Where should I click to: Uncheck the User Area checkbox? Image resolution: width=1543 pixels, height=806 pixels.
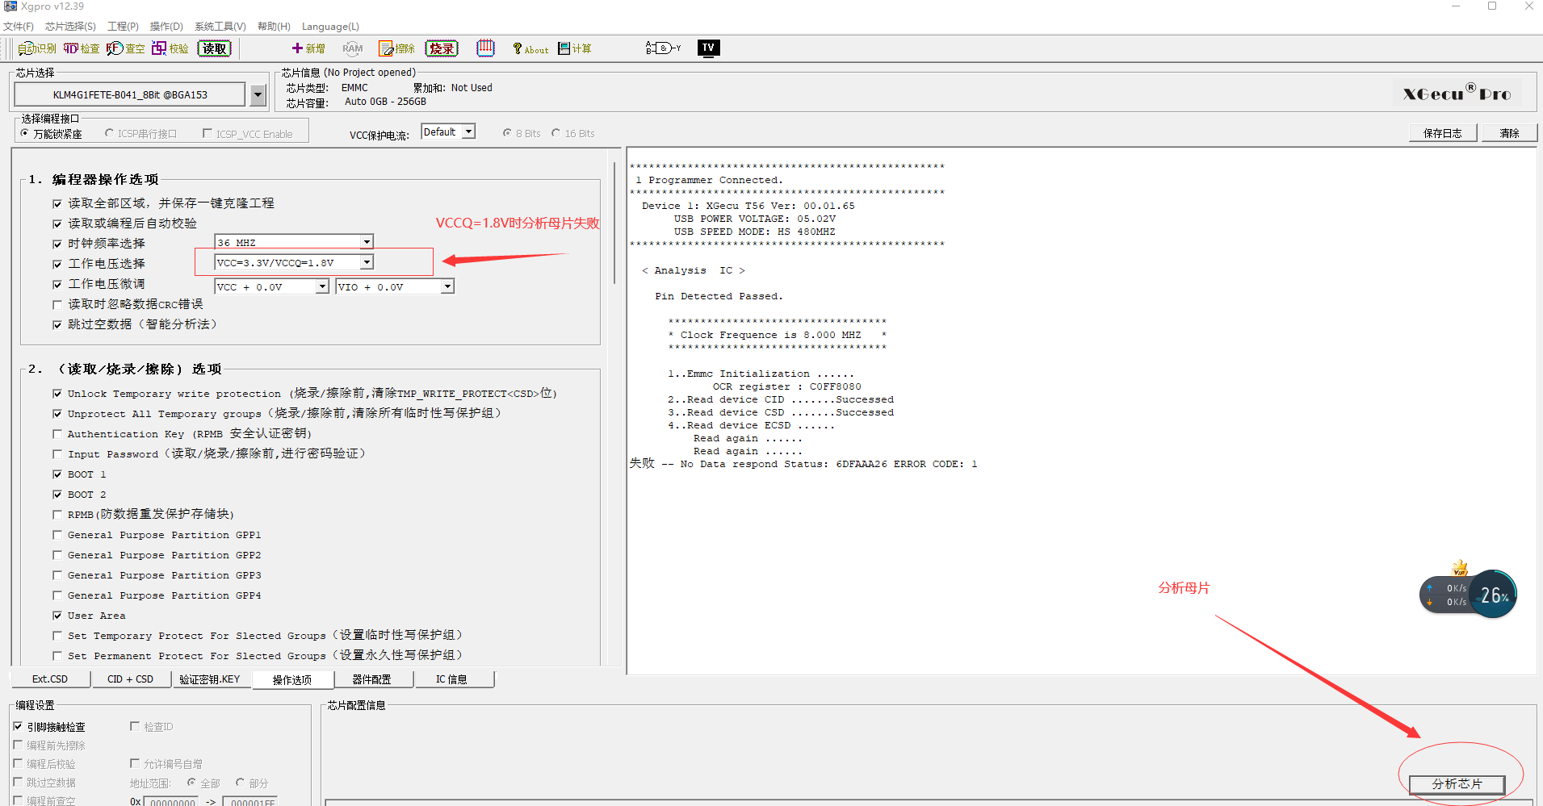pos(57,616)
